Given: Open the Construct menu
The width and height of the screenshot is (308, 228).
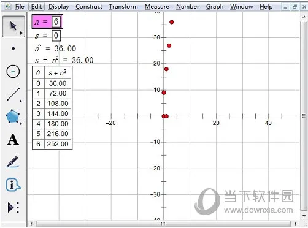Looking at the screenshot, I should 89,7.
